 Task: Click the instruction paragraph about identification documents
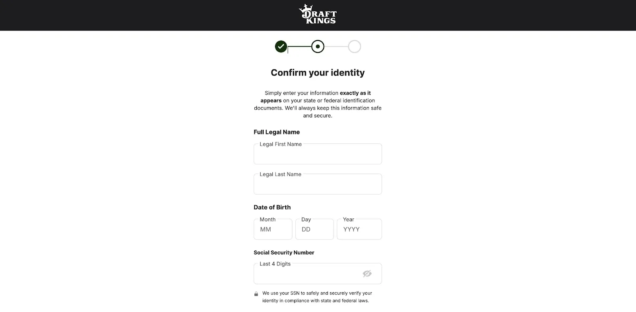[x=318, y=104]
